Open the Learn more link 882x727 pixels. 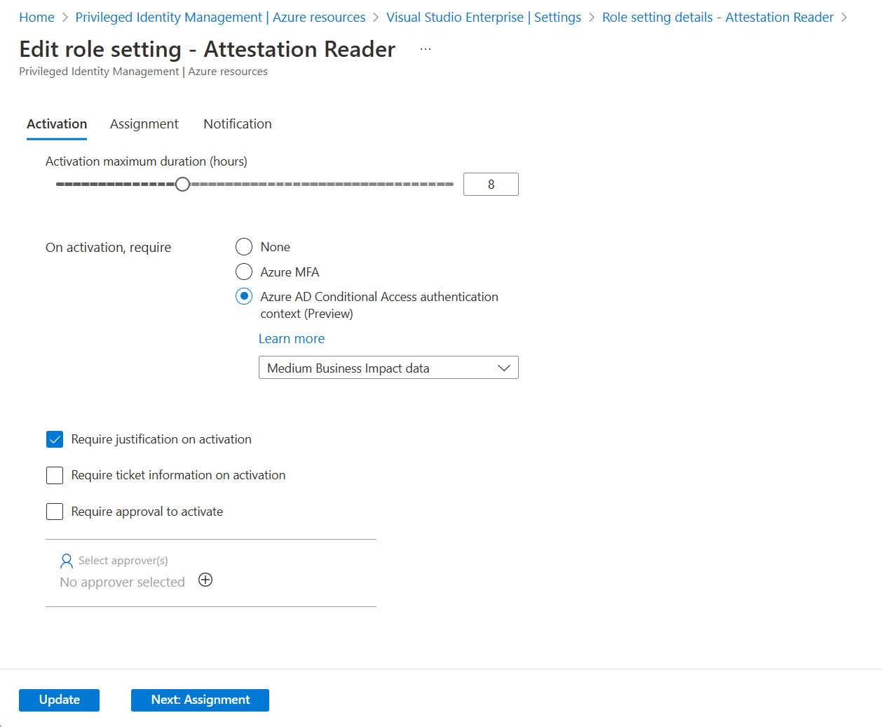tap(292, 339)
